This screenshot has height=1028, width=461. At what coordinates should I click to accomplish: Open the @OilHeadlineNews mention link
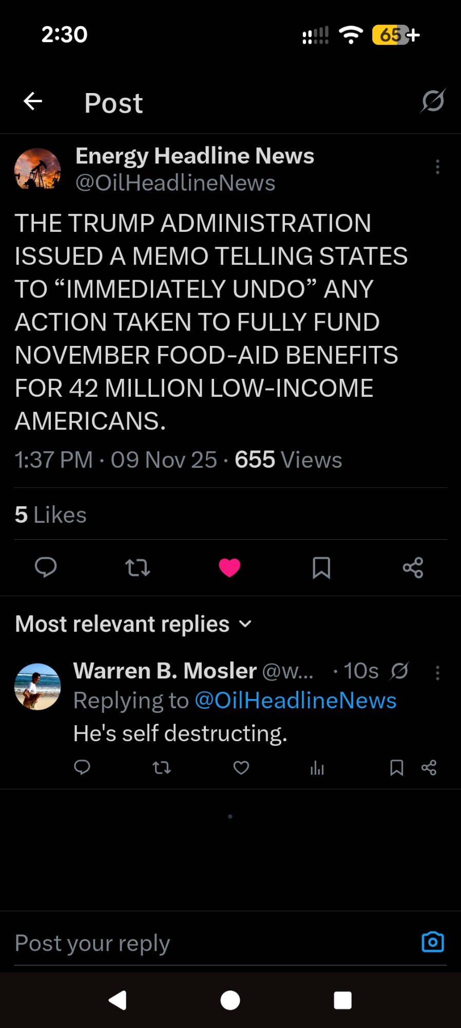[296, 701]
